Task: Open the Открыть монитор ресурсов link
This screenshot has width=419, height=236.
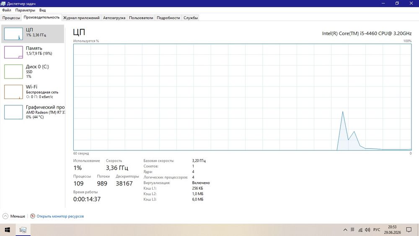Action: [x=60, y=216]
